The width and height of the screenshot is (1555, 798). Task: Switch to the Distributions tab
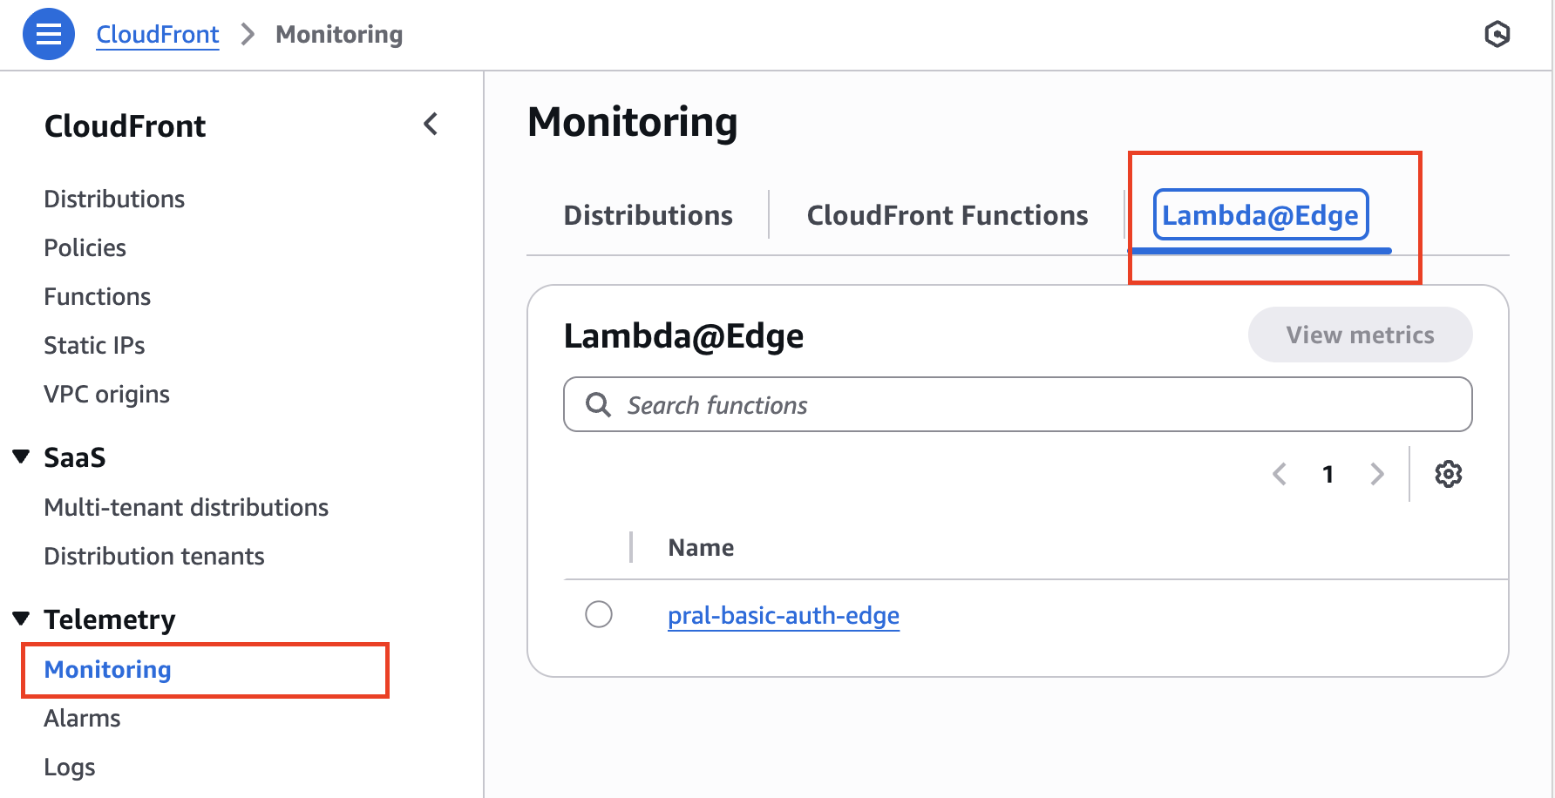click(x=648, y=215)
